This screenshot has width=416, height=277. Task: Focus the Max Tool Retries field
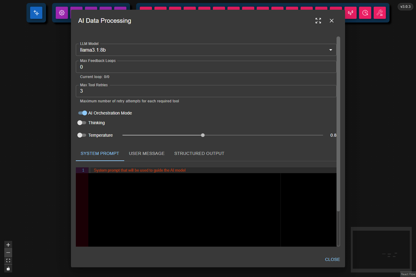(206, 91)
